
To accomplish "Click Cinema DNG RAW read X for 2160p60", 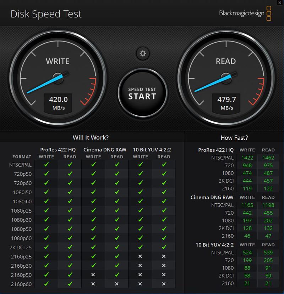I will pos(117,284).
